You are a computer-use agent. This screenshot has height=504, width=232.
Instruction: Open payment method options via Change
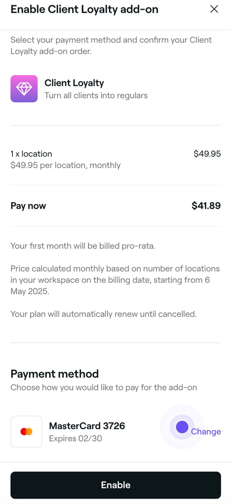coord(206,431)
